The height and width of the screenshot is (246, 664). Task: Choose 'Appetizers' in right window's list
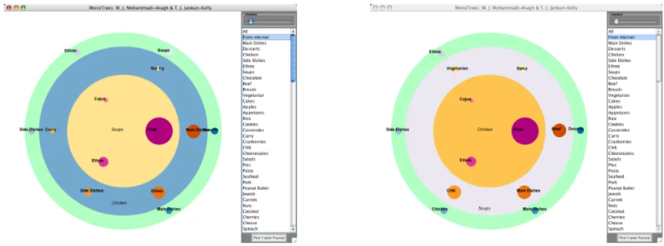(x=632, y=113)
